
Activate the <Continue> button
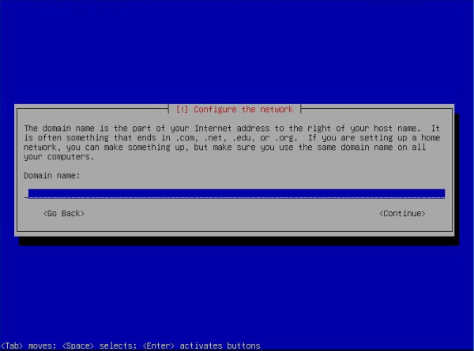coord(402,214)
